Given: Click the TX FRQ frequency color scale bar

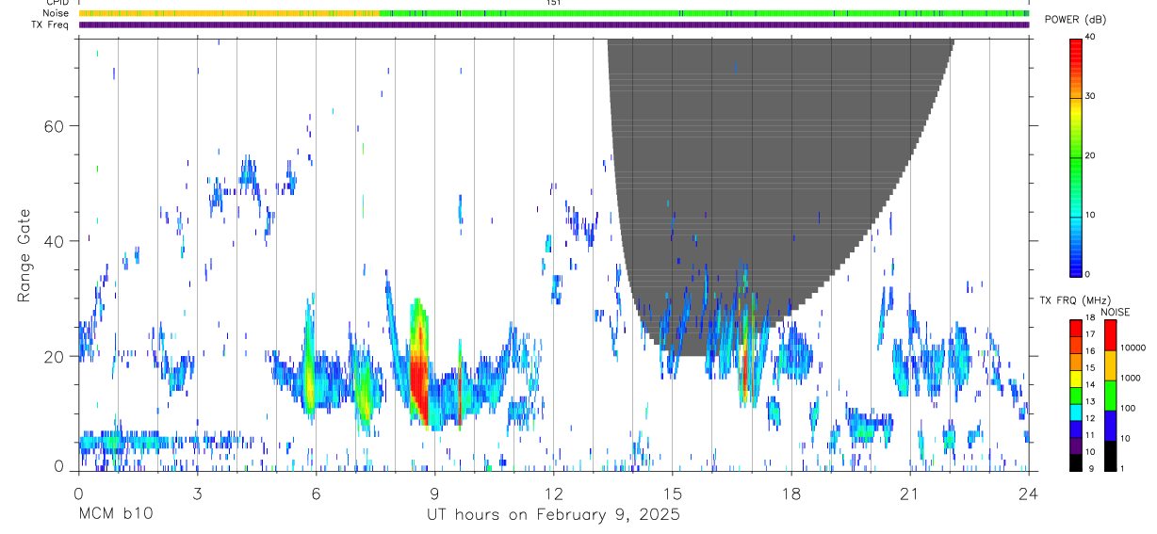Looking at the screenshot, I should [x=1076, y=395].
